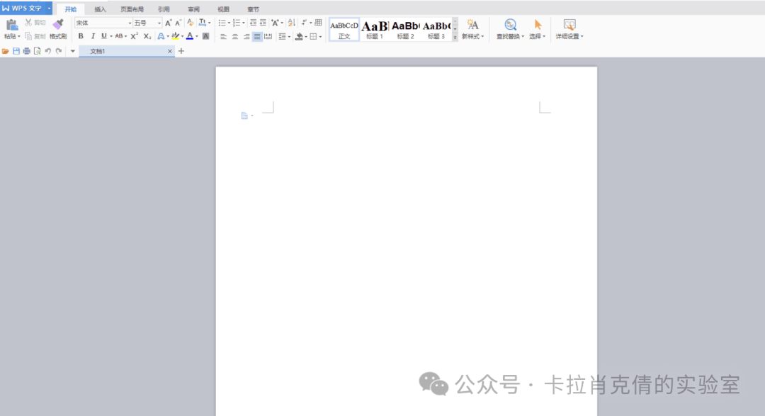Screen dimensions: 765x416
Task: Click the print icon in quick access bar
Action: 27,51
